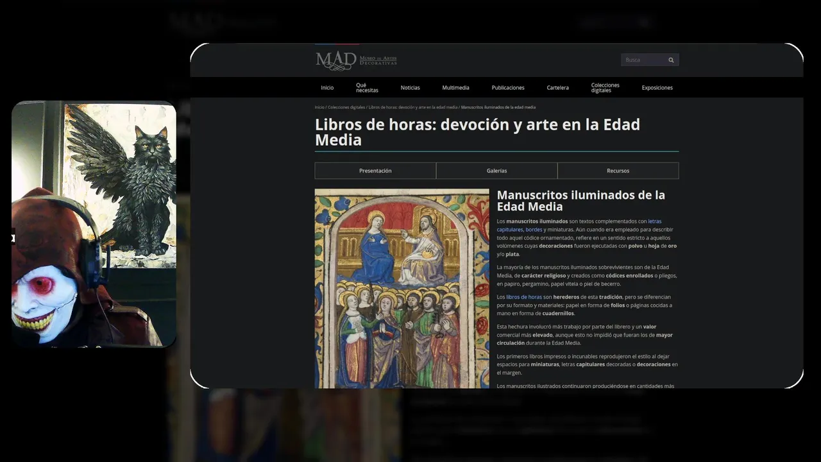The width and height of the screenshot is (821, 462).
Task: Open the Cartelera menu item
Action: (x=557, y=88)
